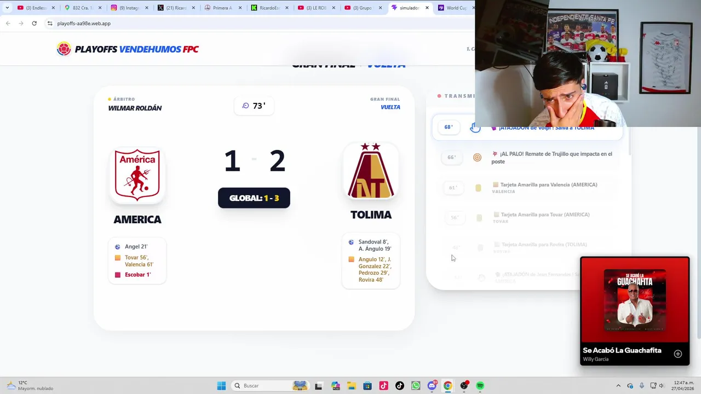Click the 73' match clock badge
The image size is (701, 394).
[x=254, y=106]
